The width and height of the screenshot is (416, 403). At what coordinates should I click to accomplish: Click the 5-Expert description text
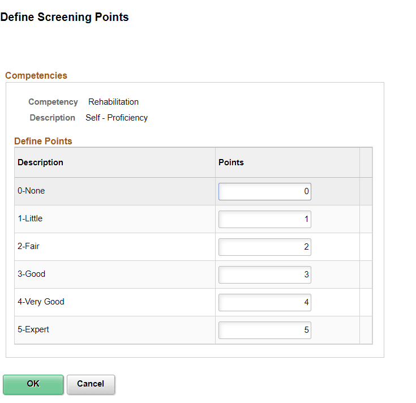[x=33, y=329]
